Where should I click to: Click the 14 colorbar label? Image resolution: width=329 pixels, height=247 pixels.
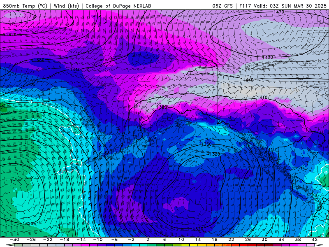coord(198,240)
